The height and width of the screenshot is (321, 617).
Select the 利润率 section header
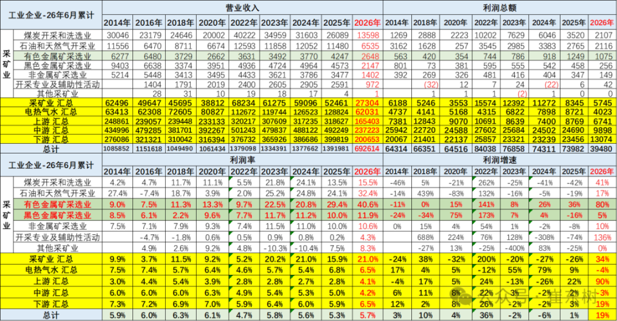242,160
